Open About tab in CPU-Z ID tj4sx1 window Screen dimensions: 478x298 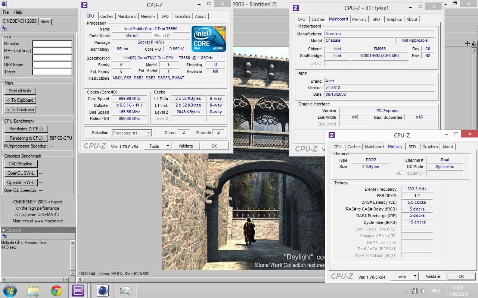coord(412,19)
